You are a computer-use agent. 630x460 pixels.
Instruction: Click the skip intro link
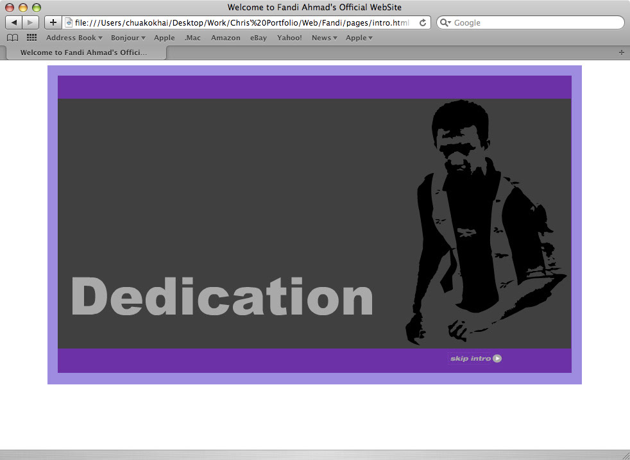click(475, 358)
